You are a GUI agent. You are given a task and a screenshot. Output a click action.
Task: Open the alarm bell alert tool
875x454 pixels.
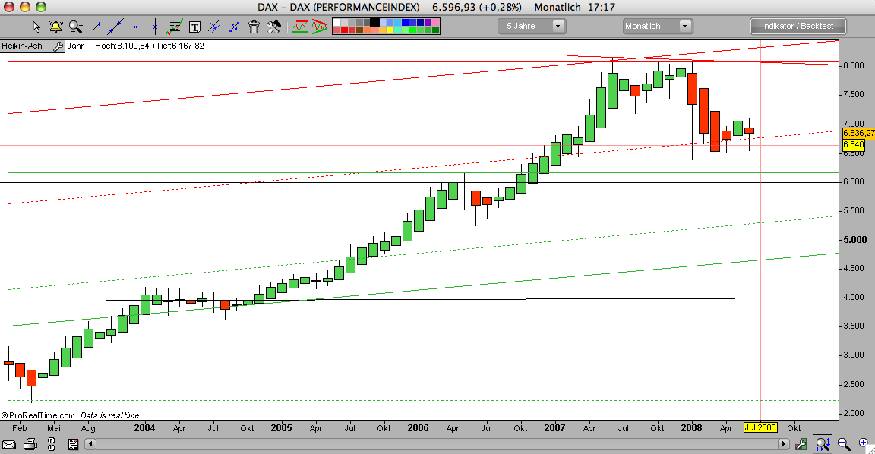point(55,27)
